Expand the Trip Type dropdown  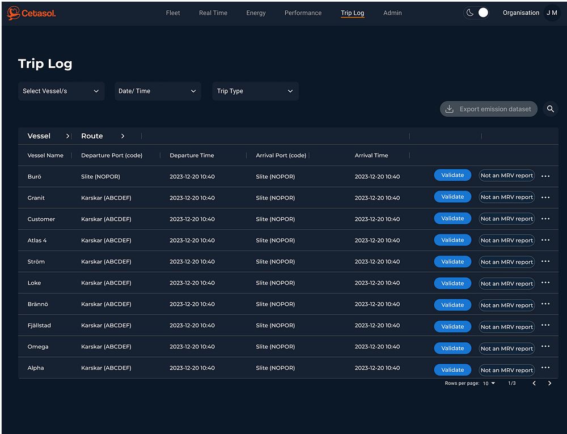pos(255,91)
